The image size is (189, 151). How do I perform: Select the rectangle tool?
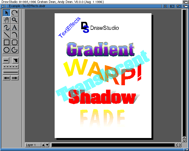coord(6,42)
